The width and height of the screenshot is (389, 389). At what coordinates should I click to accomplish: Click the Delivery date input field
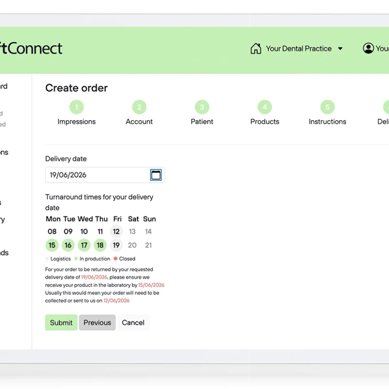[105, 175]
